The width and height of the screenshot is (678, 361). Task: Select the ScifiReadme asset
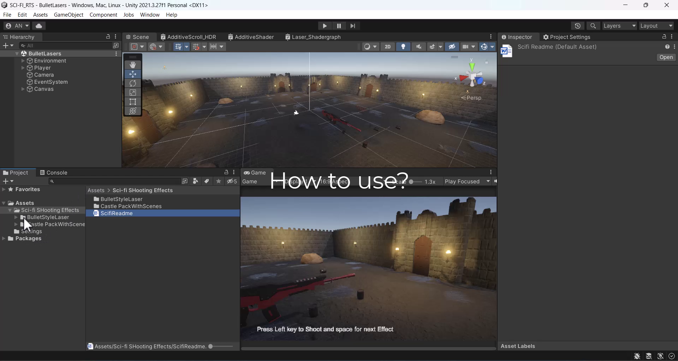tap(163, 213)
